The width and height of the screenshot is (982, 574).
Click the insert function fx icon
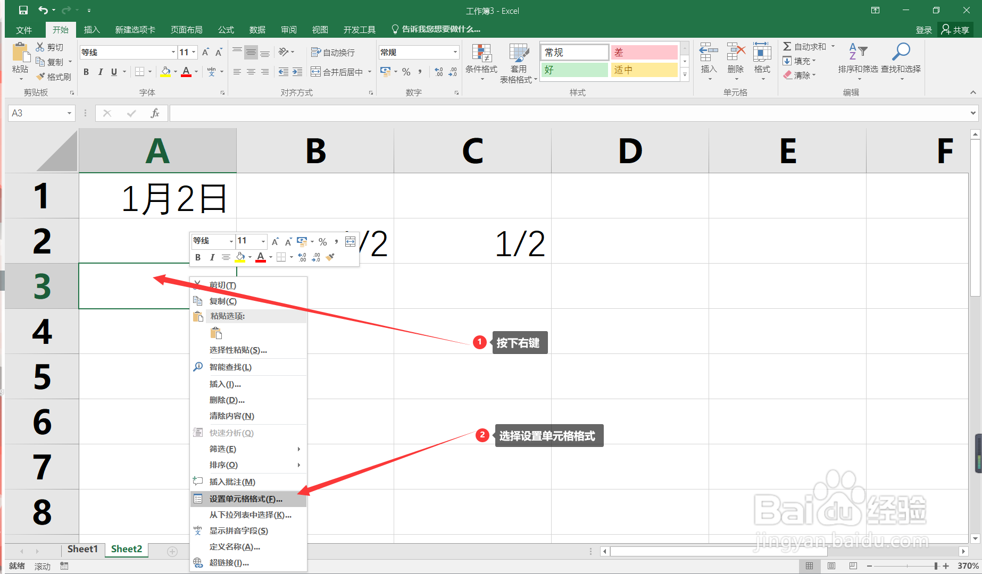tap(155, 113)
